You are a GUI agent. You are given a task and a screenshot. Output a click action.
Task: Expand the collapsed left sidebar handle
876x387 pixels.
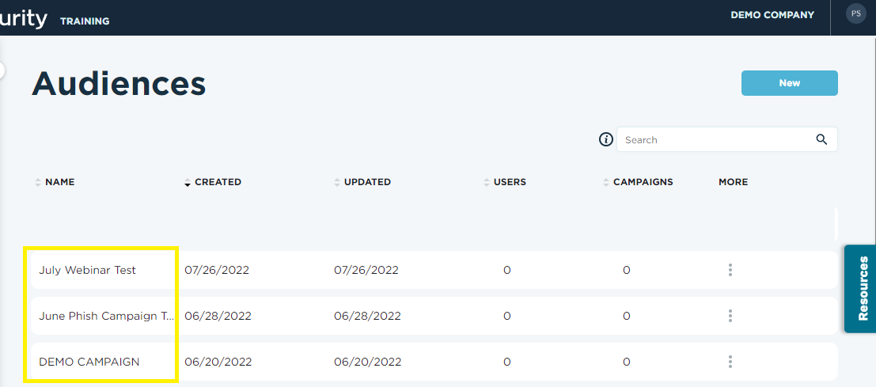pos(2,70)
